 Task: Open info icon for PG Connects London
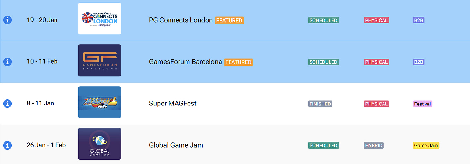pyautogui.click(x=7, y=20)
